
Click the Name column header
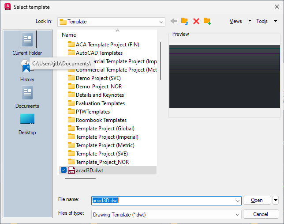pos(69,35)
